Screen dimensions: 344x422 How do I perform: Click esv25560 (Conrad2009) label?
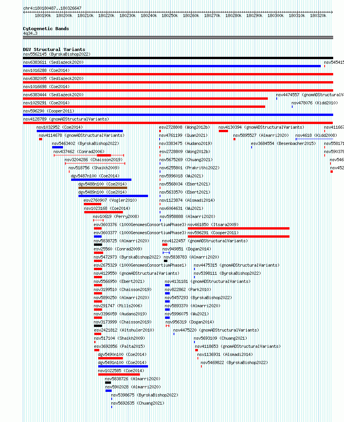[x=118, y=249]
